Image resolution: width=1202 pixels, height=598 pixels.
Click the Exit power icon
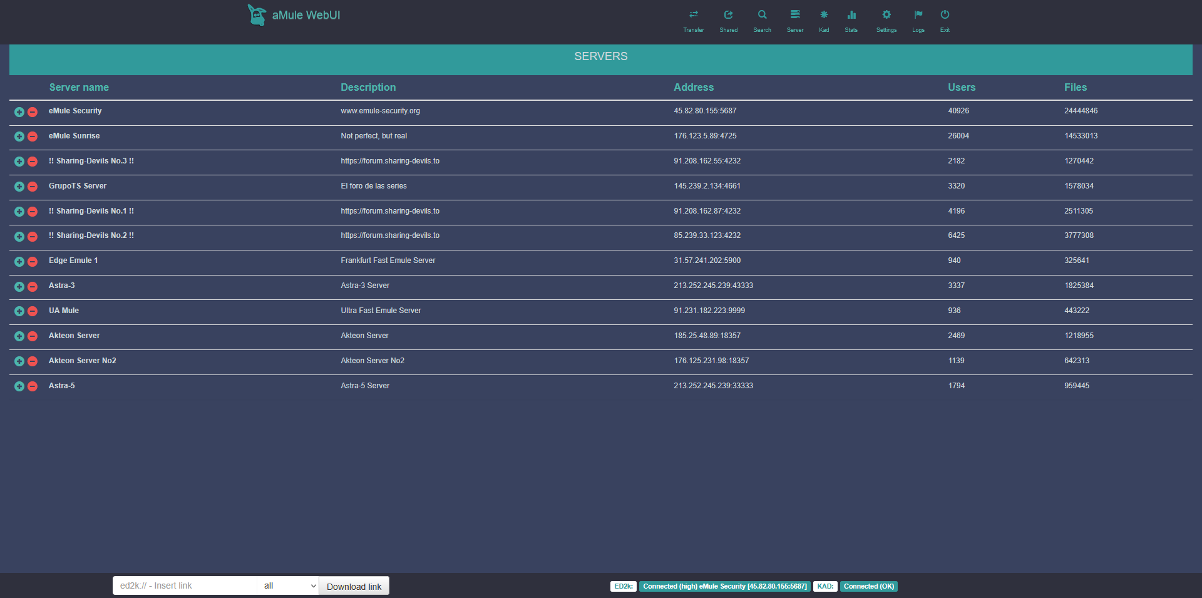(x=945, y=15)
